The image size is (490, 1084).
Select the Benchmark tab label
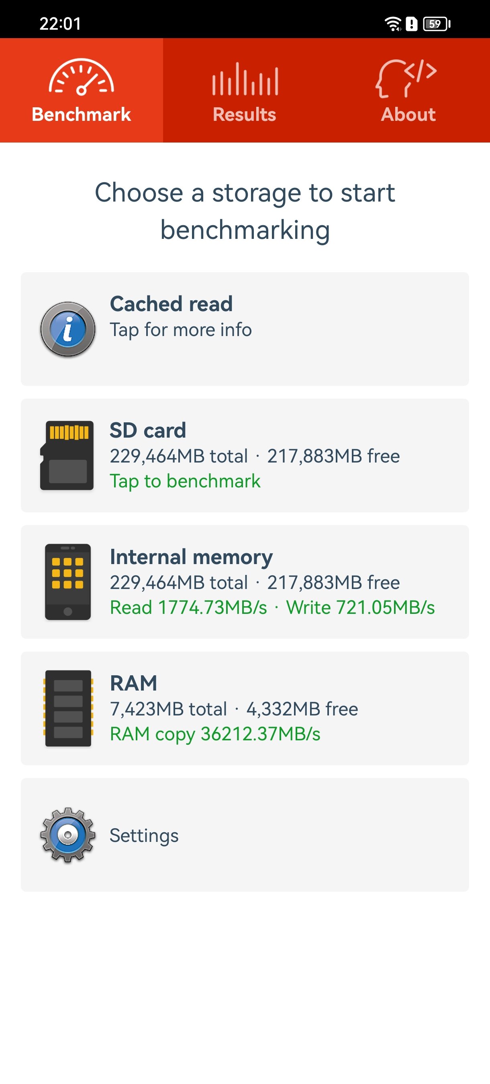point(81,114)
